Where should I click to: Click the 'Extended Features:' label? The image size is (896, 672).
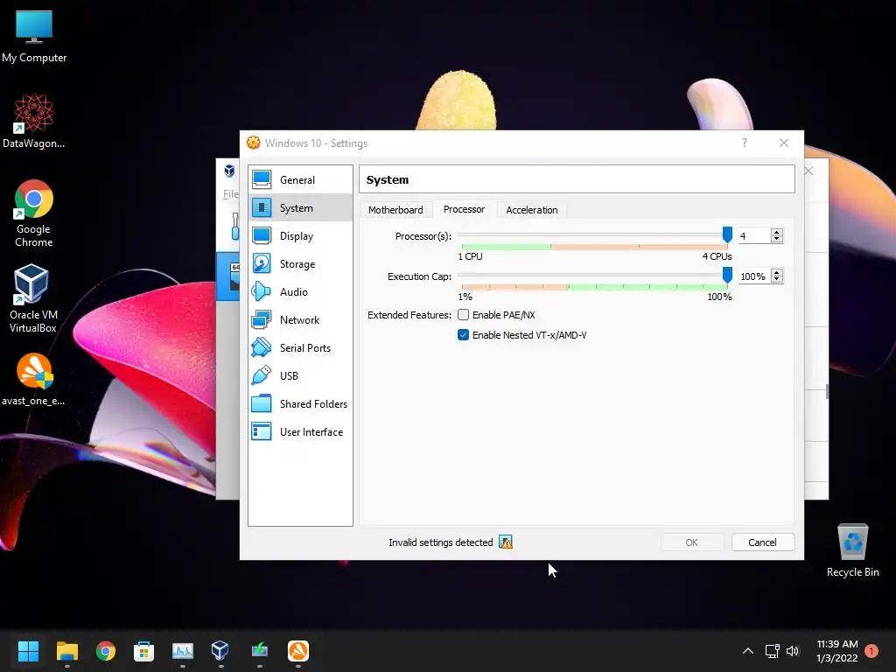[409, 315]
